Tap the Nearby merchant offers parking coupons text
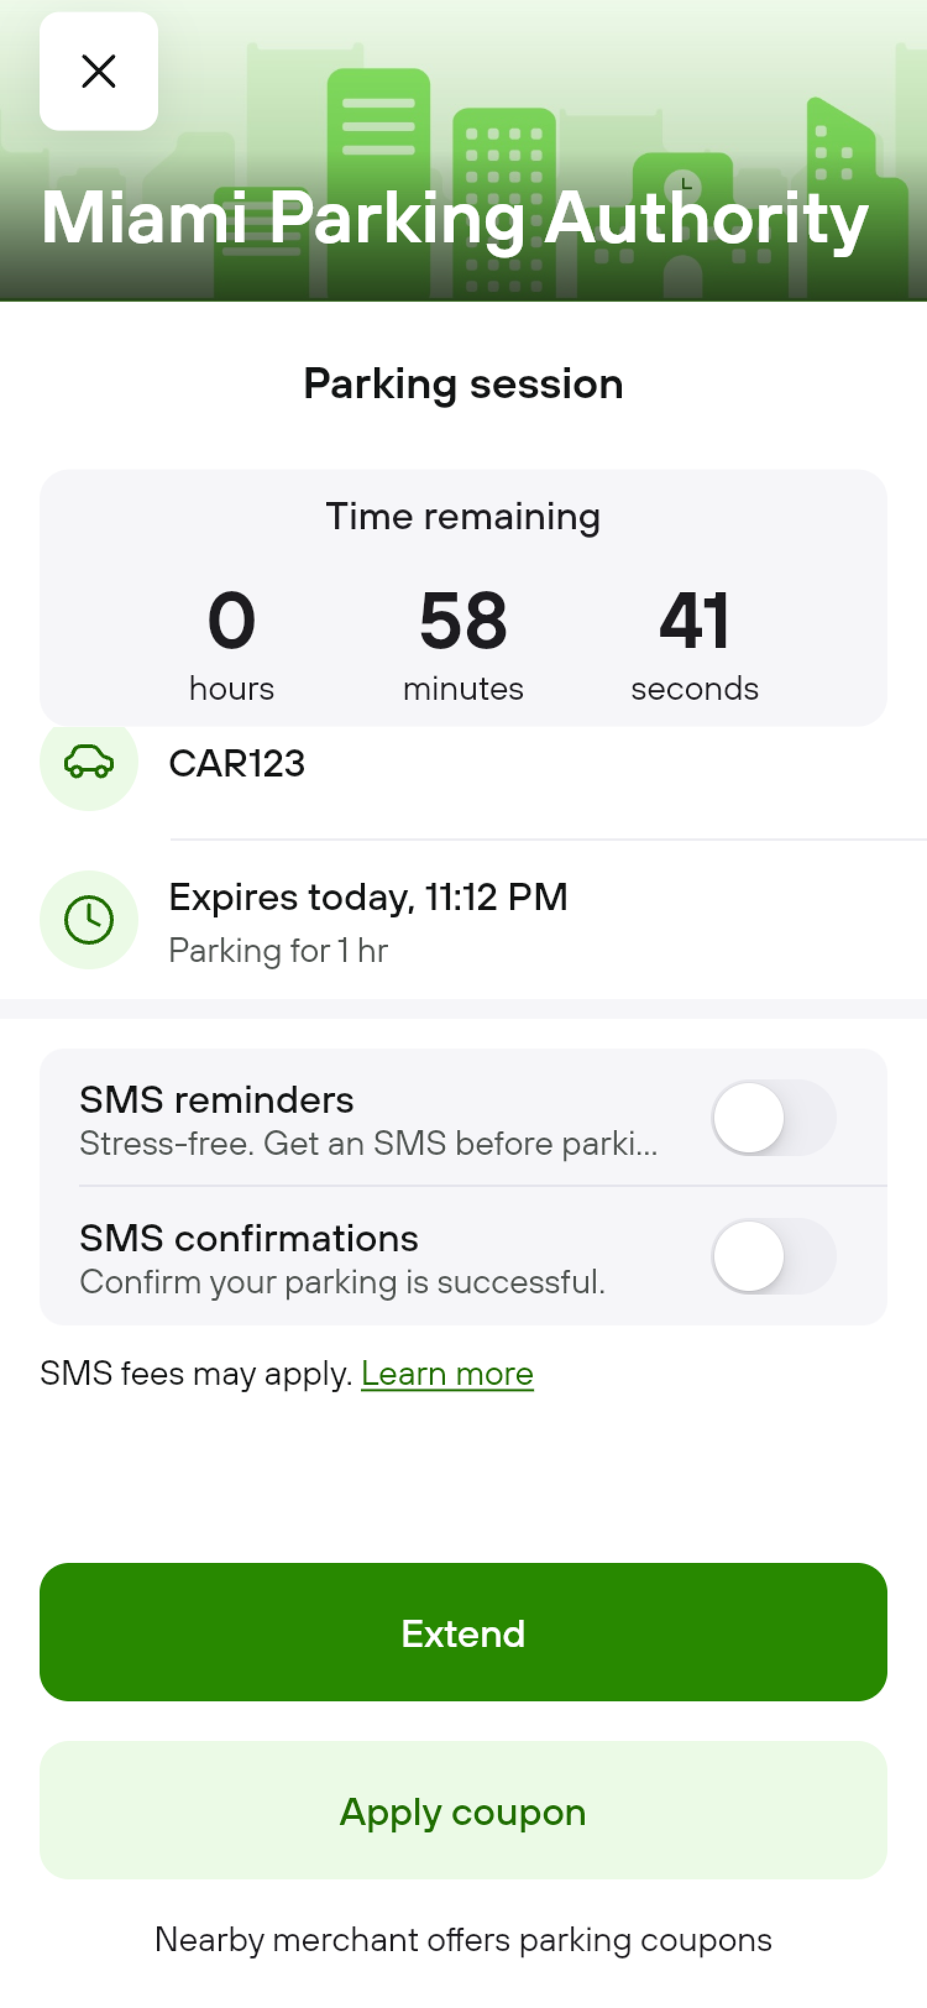The image size is (927, 2008). click(463, 1940)
